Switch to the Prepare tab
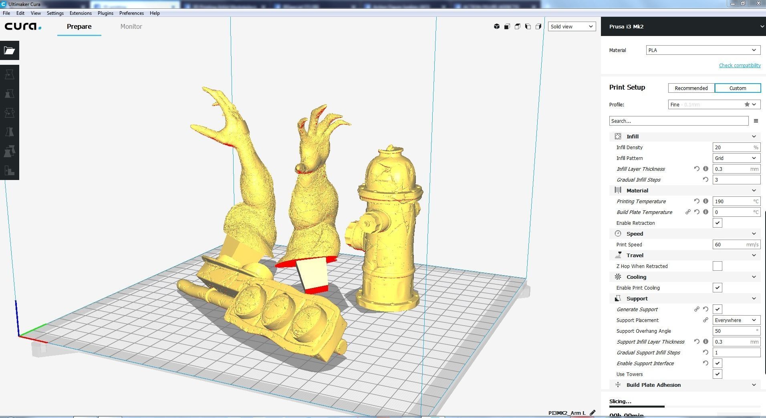The height and width of the screenshot is (418, 766). (79, 26)
